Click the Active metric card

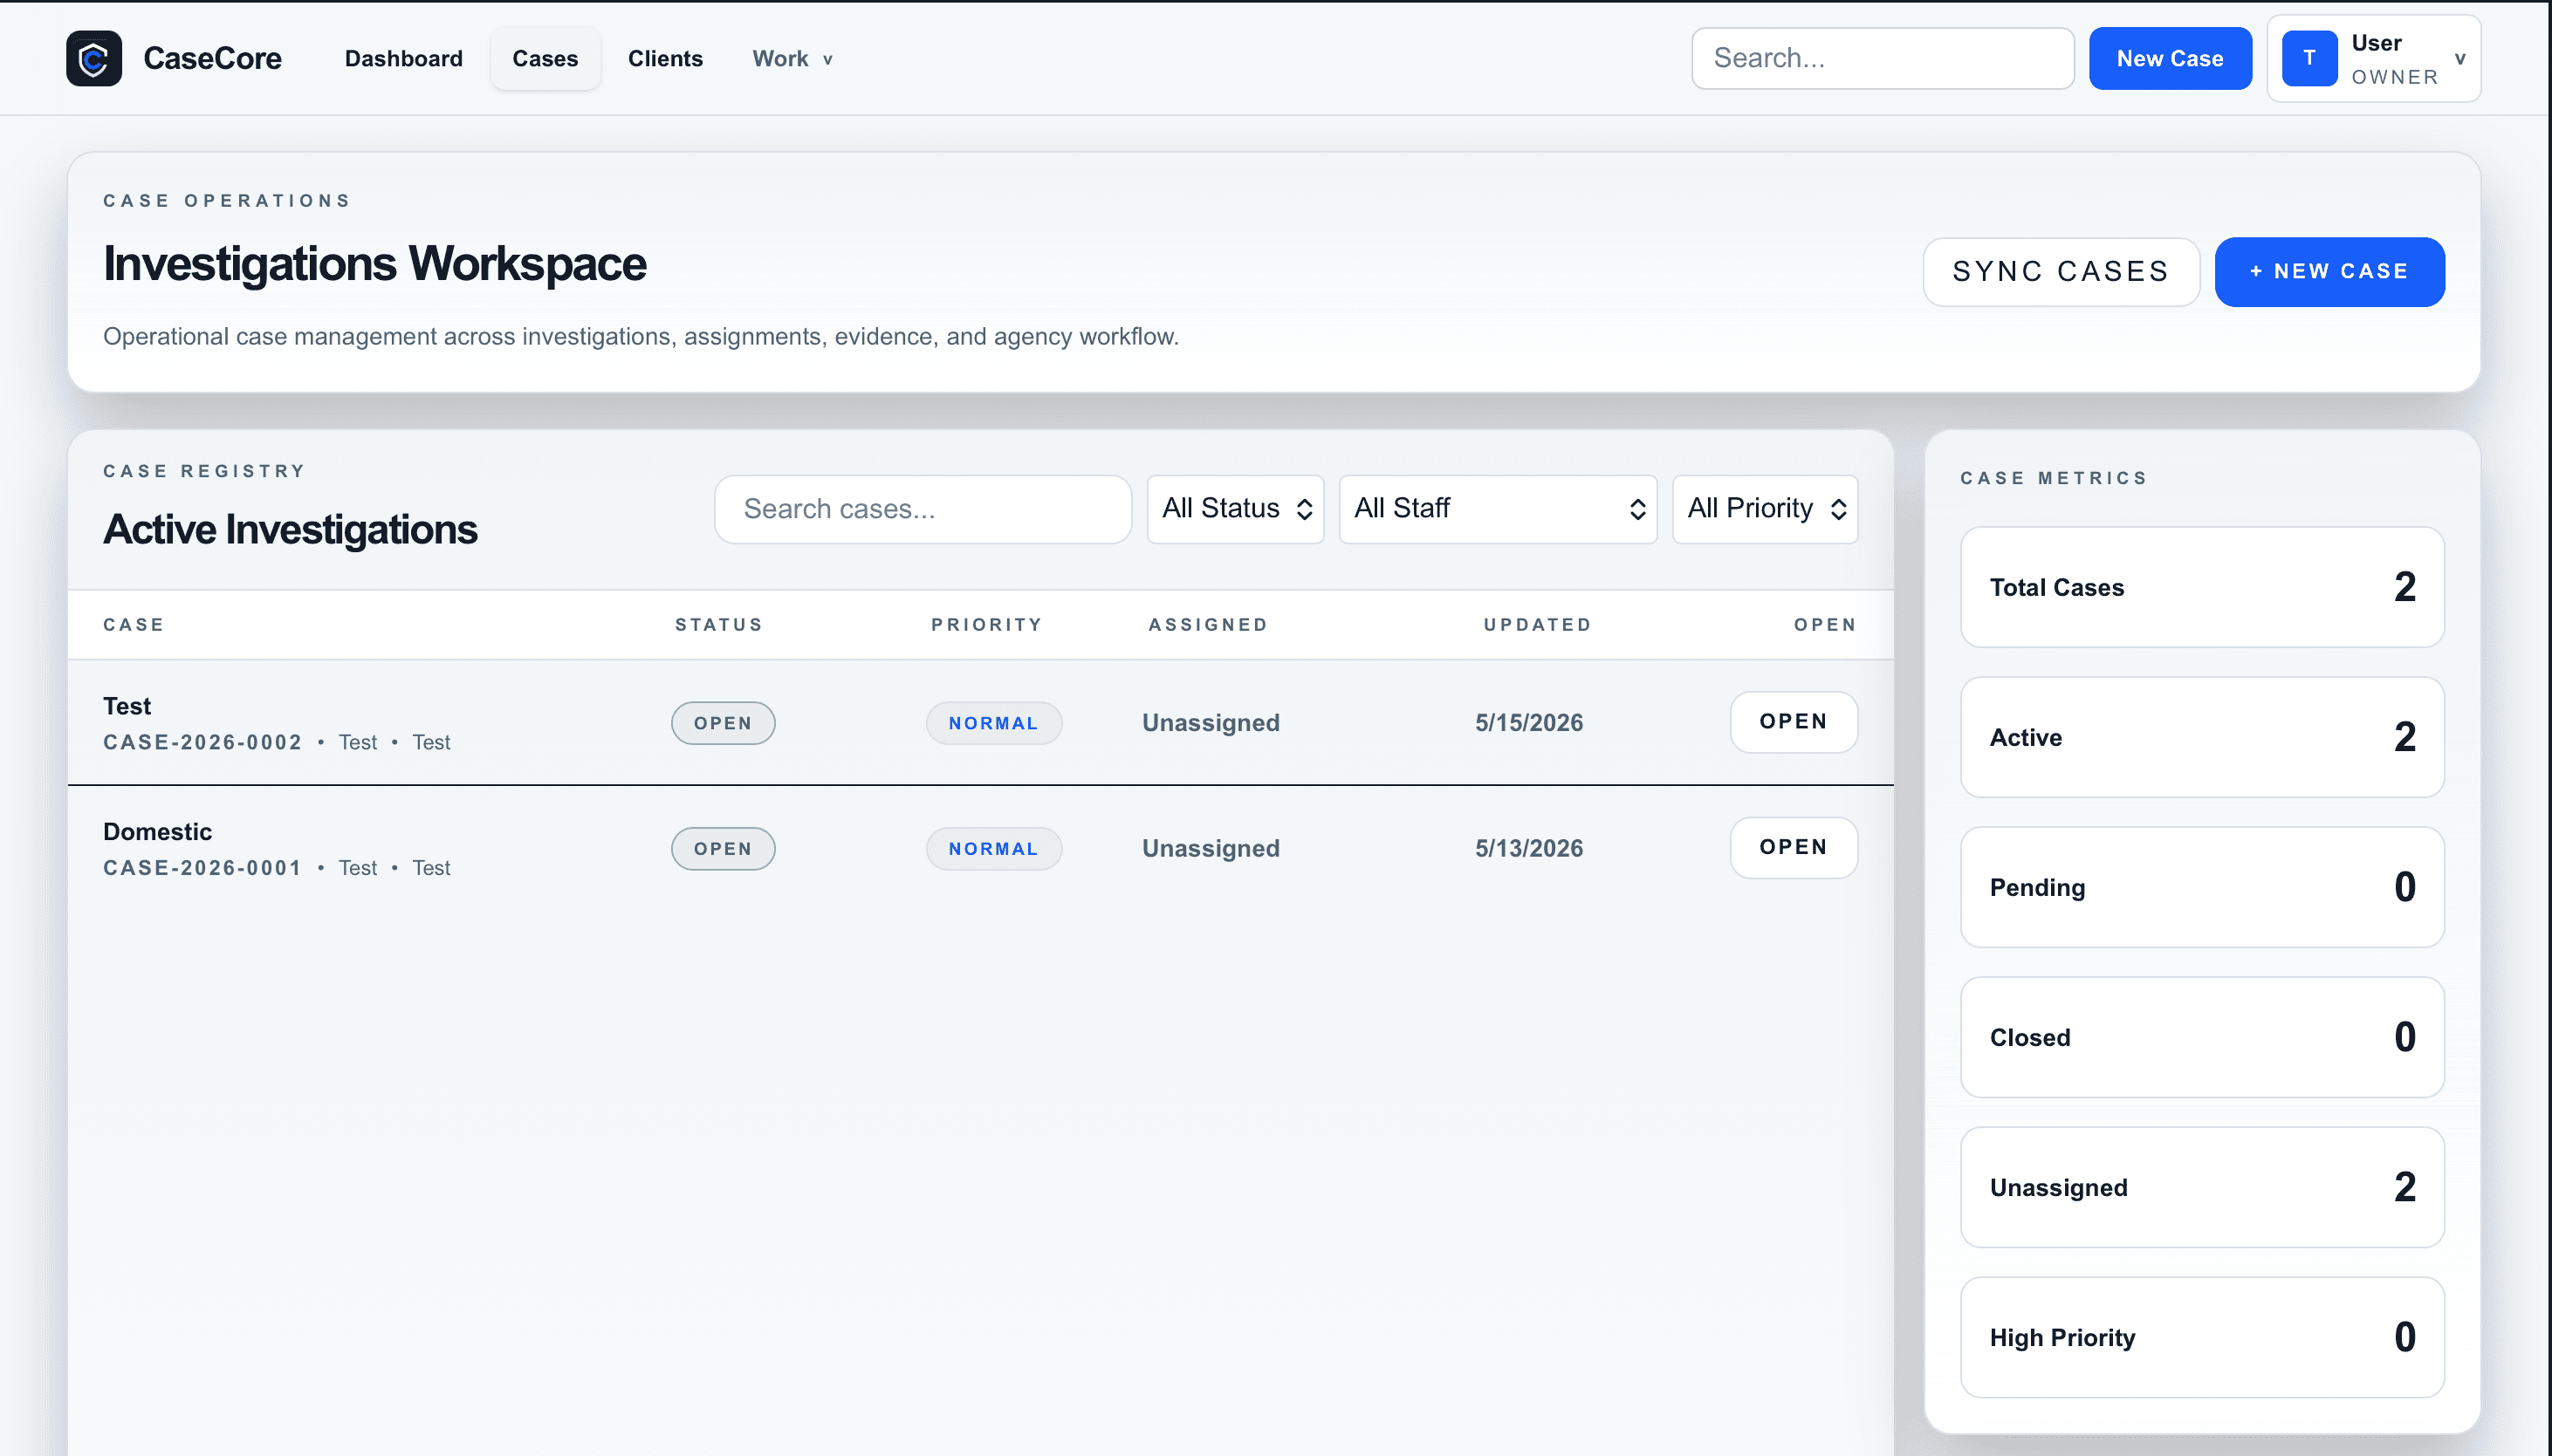pos(2202,737)
